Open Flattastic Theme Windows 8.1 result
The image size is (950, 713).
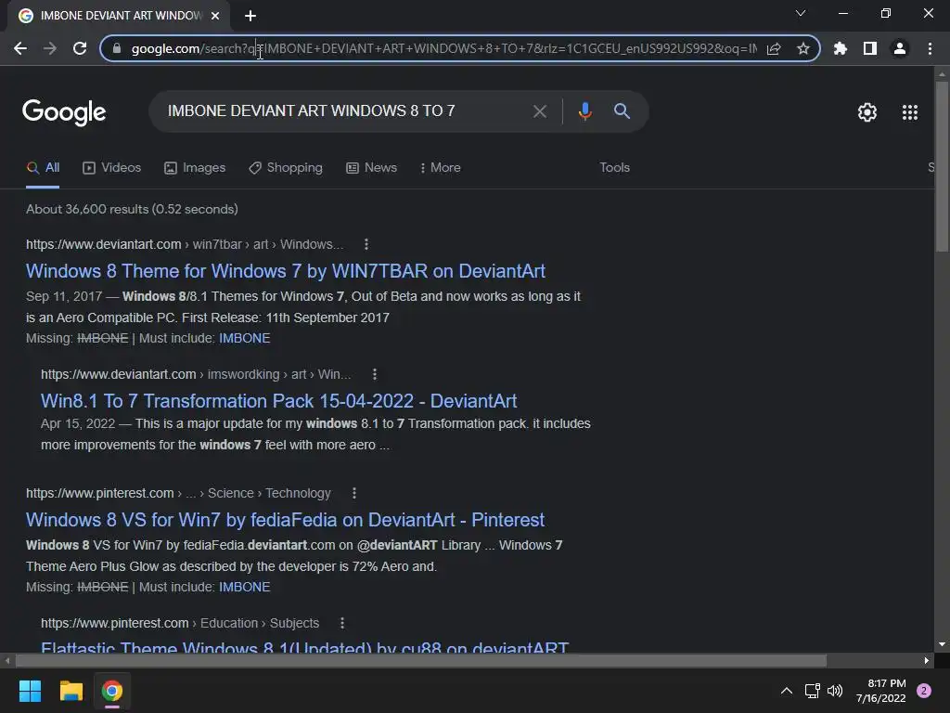(x=304, y=647)
